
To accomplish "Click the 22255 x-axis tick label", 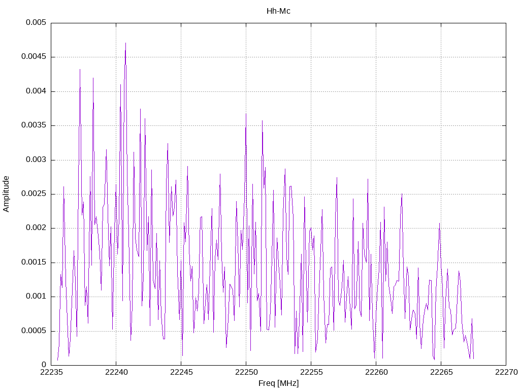I will pos(311,372).
